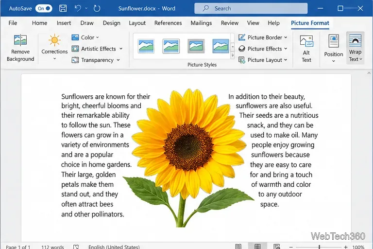373x249 pixels.
Task: Click the Page 1 of 1 indicator
Action: pyautogui.click(x=18, y=247)
